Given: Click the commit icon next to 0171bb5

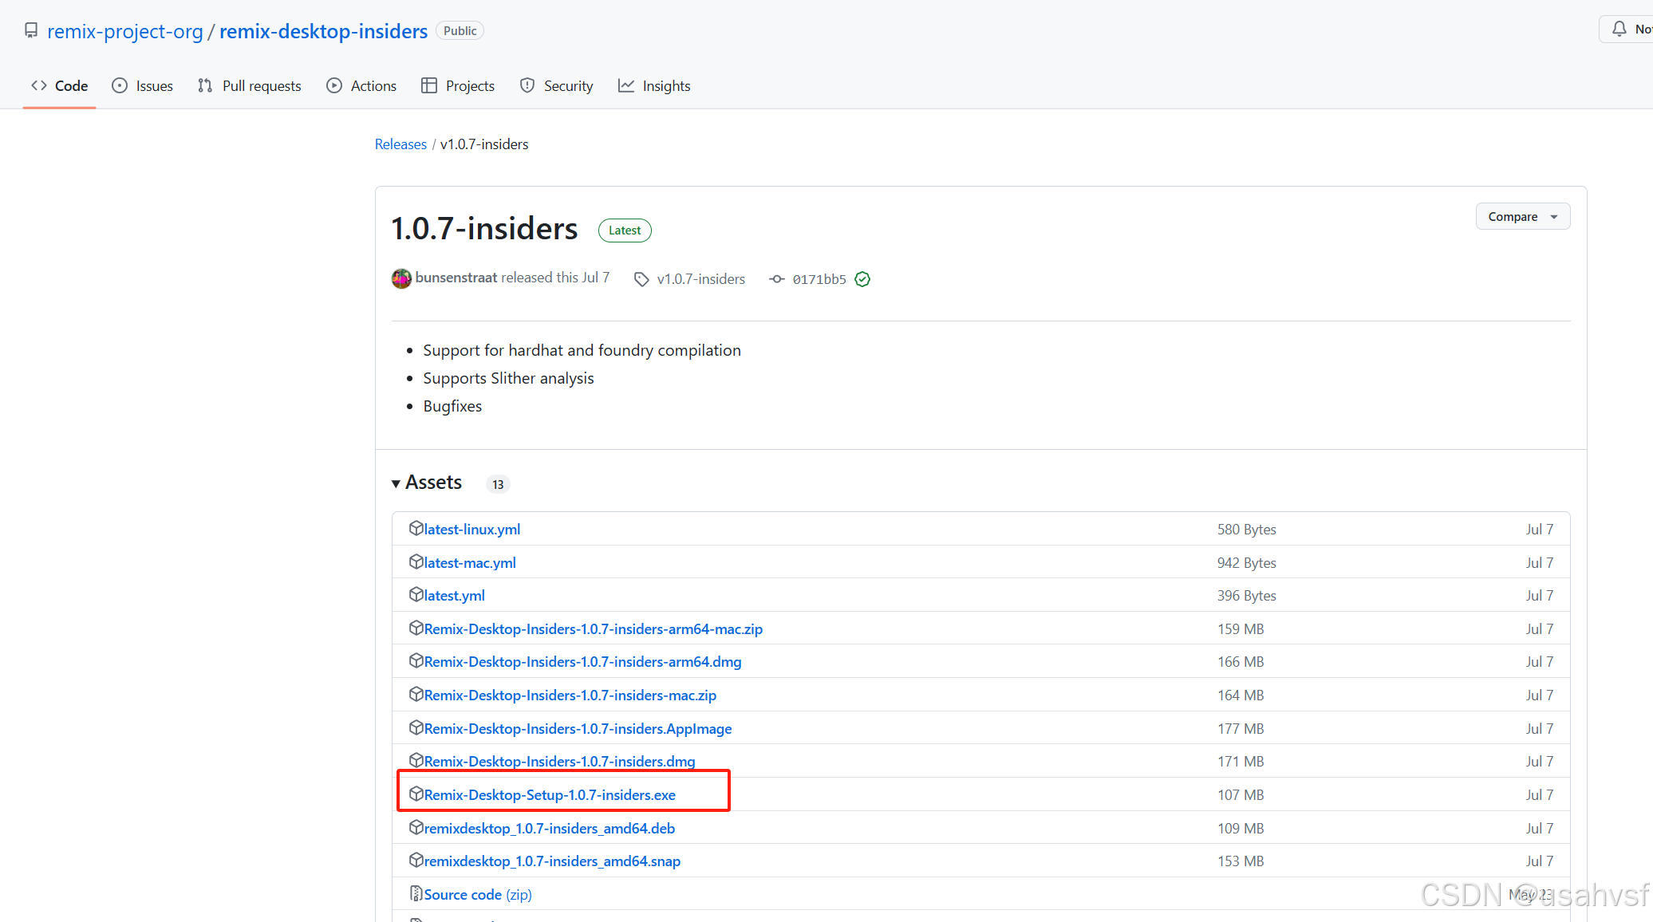Looking at the screenshot, I should (776, 279).
